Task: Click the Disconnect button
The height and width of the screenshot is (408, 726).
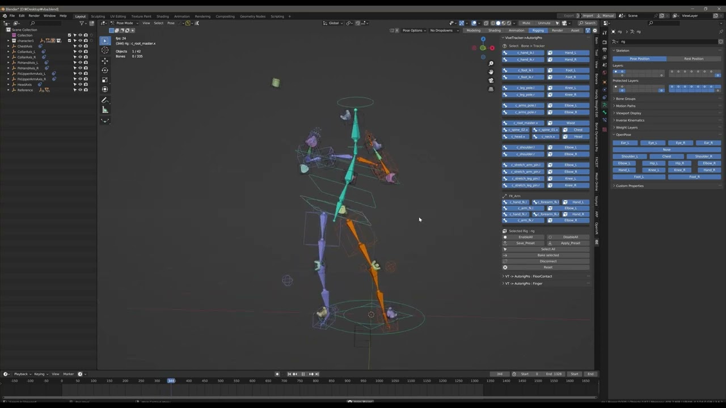Action: [548, 261]
